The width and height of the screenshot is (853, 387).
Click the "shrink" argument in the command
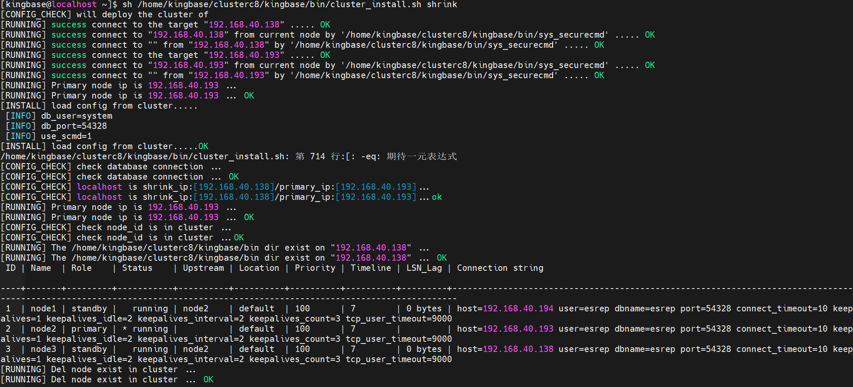click(x=442, y=5)
